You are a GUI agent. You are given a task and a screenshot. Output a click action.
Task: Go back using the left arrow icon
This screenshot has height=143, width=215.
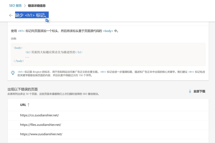(11, 15)
